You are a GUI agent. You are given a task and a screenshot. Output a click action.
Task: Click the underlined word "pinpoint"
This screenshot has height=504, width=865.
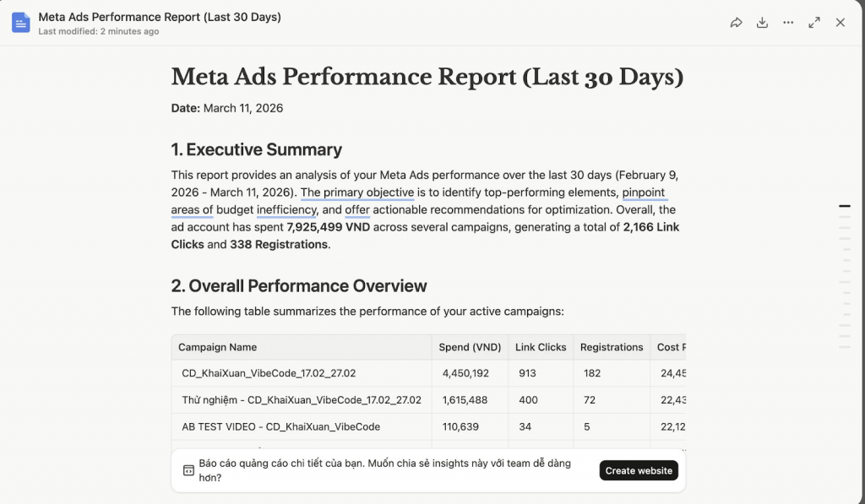645,192
